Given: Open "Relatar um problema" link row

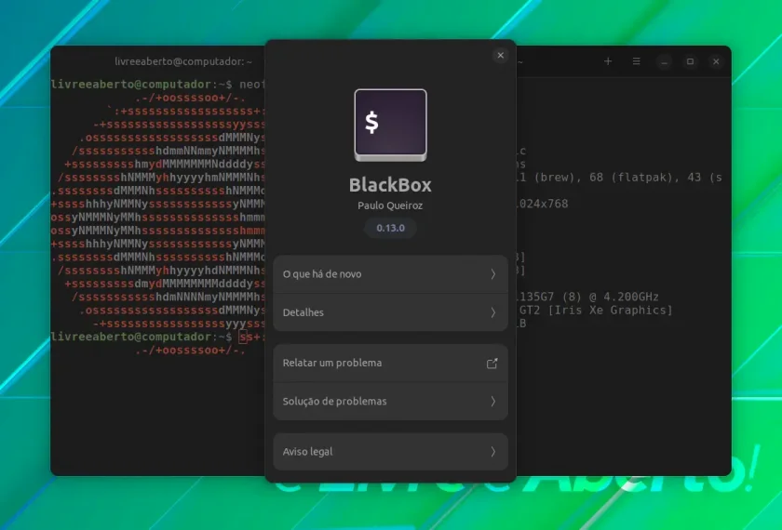Looking at the screenshot, I should (390, 364).
